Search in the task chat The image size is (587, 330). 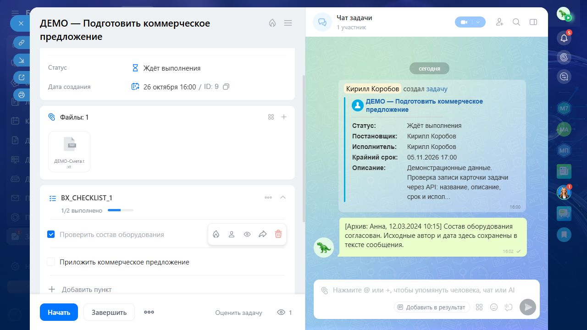(516, 22)
